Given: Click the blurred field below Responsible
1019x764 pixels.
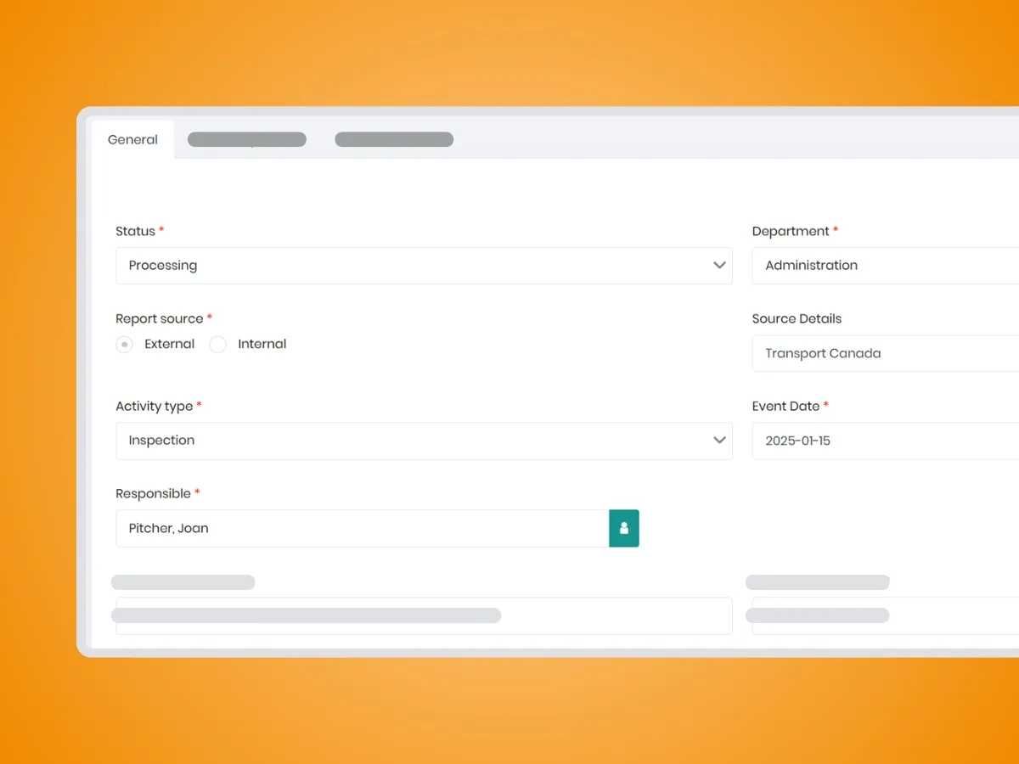Looking at the screenshot, I should pyautogui.click(x=423, y=616).
